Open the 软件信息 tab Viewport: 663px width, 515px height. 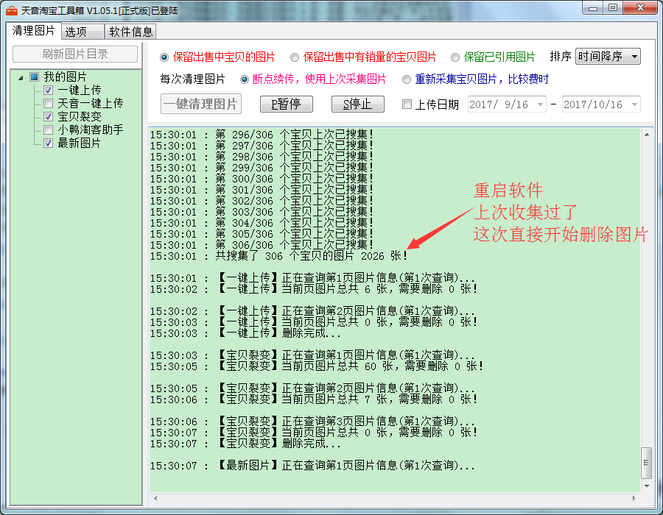pyautogui.click(x=130, y=32)
